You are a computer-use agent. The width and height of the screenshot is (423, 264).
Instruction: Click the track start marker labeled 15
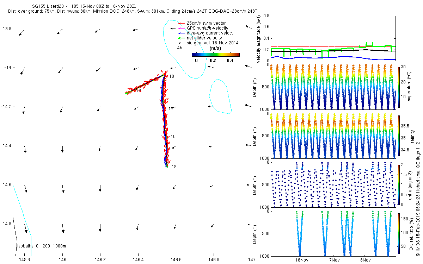[166, 166]
